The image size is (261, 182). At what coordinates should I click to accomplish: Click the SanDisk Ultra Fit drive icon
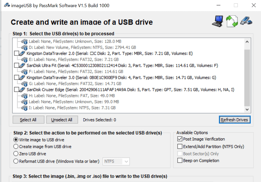click(x=23, y=66)
